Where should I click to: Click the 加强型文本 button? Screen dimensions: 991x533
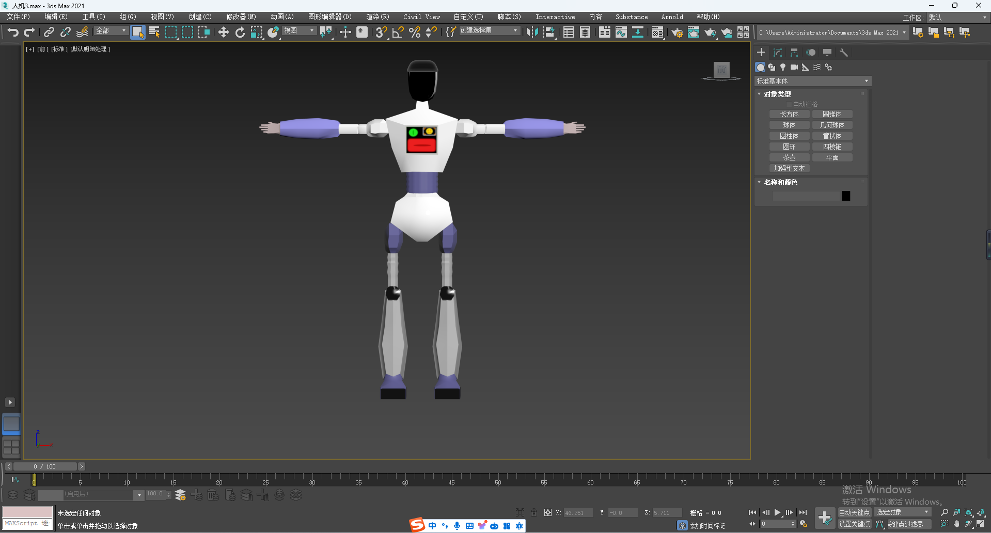point(789,168)
